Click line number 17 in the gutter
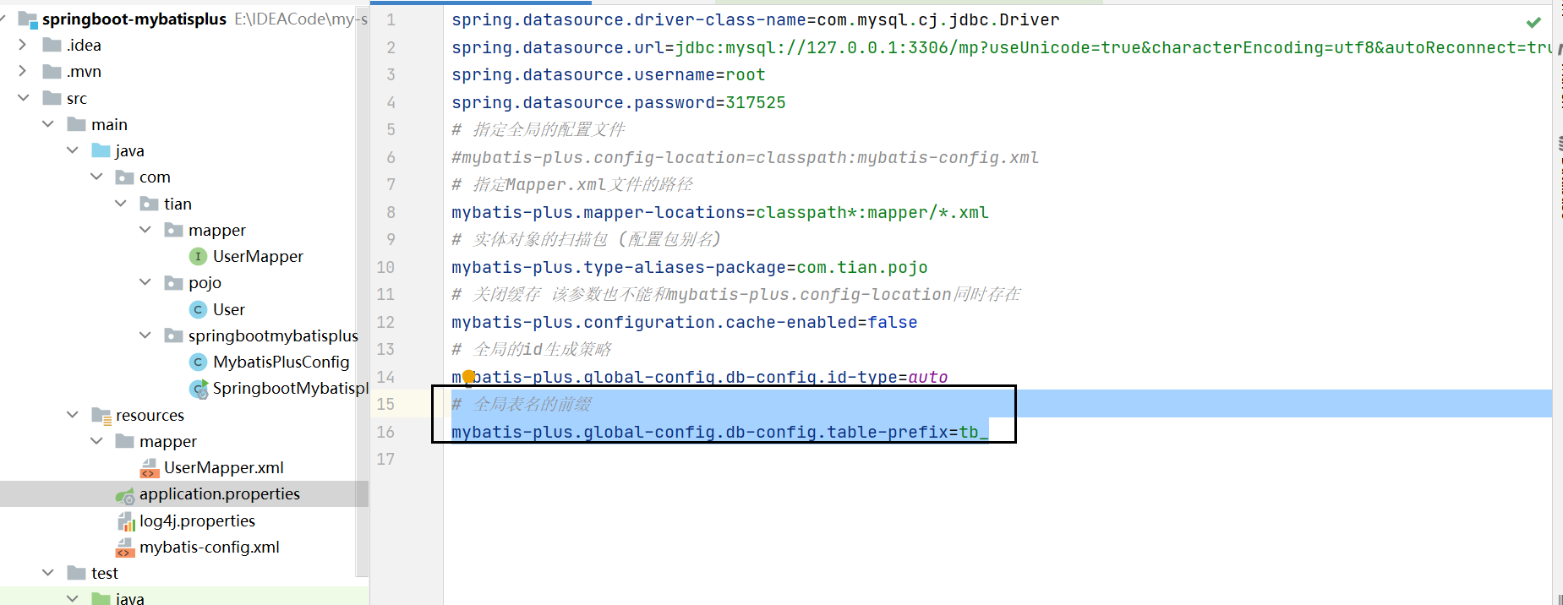This screenshot has width=1563, height=605. (x=385, y=459)
